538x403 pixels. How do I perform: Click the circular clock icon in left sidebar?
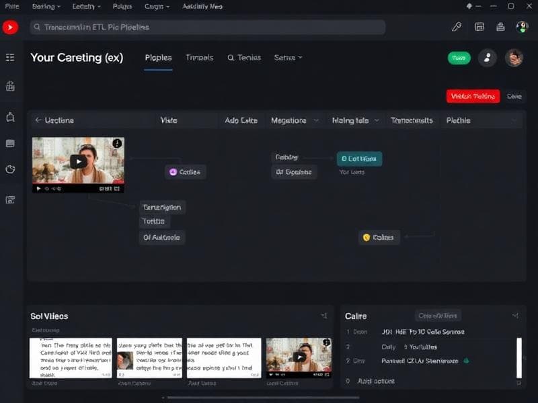click(x=10, y=169)
